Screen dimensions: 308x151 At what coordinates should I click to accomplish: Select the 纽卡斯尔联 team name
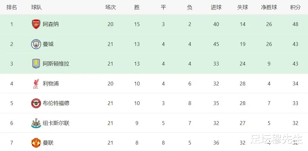tap(56, 123)
